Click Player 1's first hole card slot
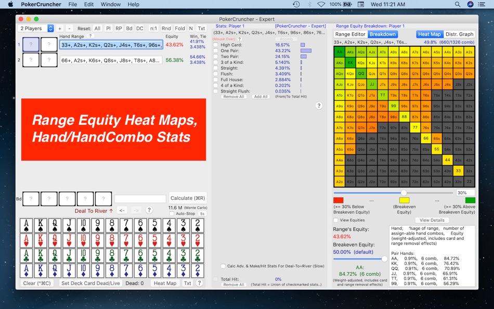 click(x=31, y=45)
